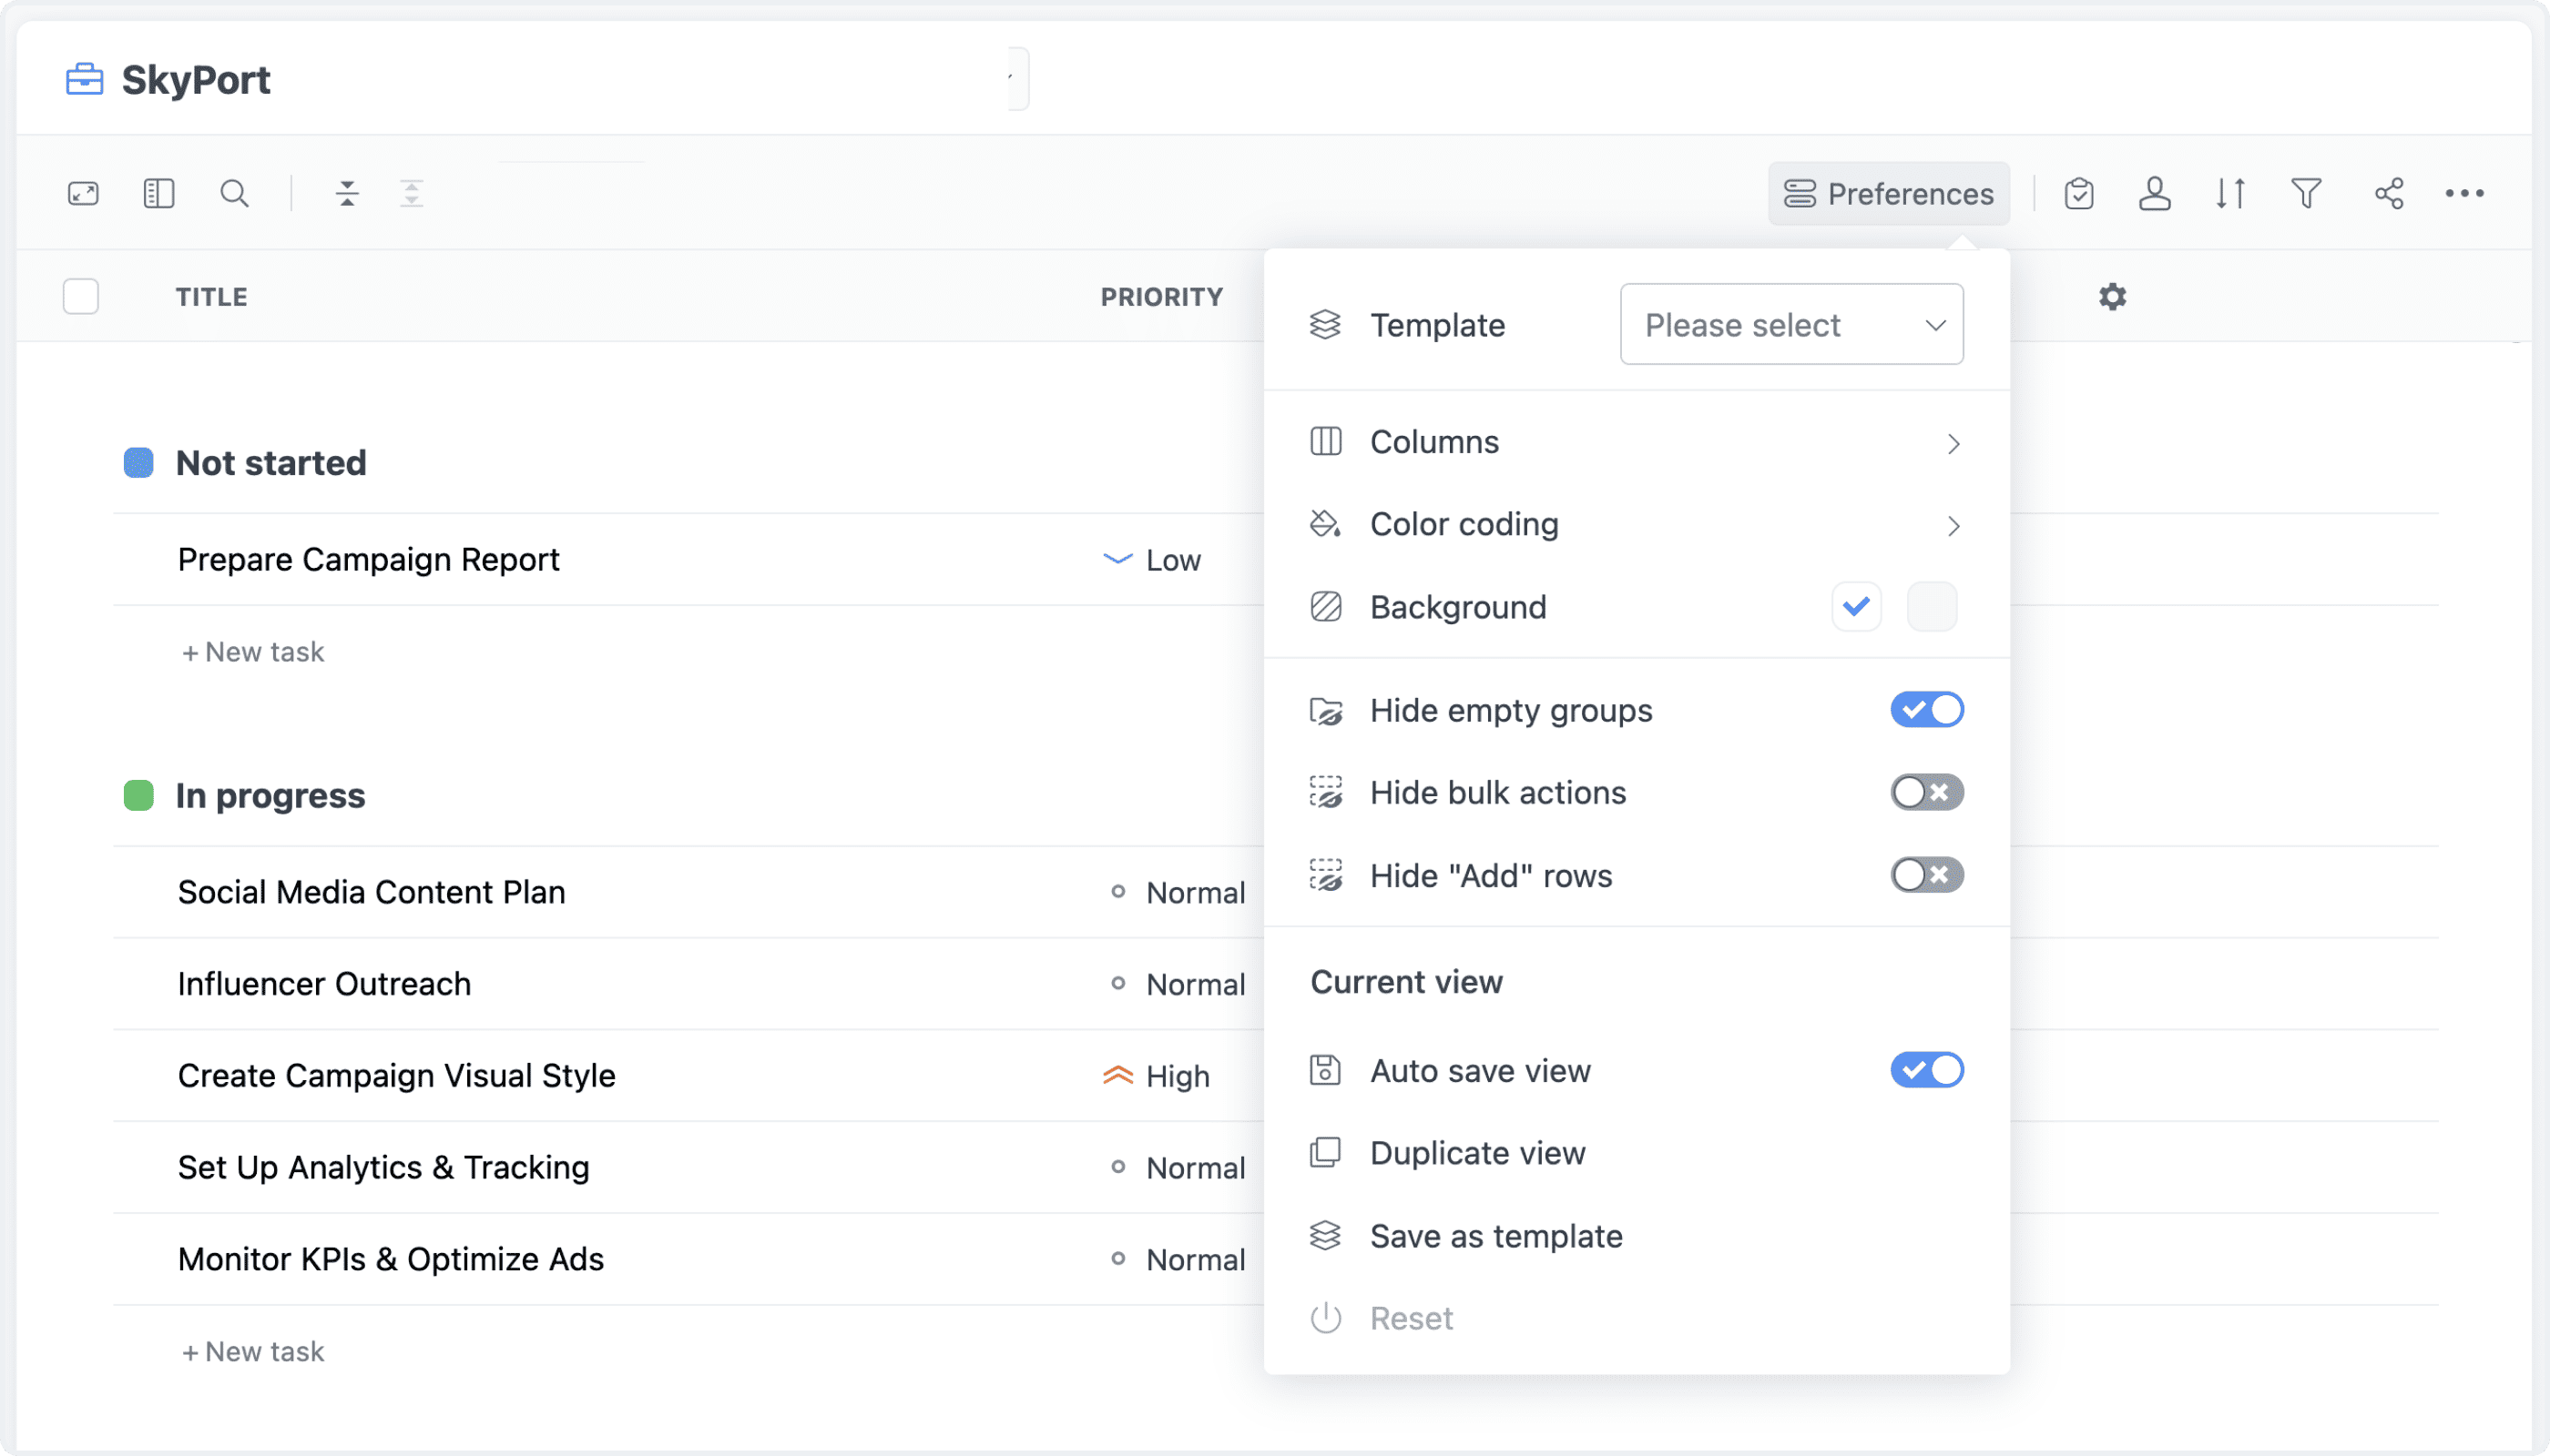This screenshot has height=1456, width=2550.
Task: Share the SkyPort view
Action: 2390,193
